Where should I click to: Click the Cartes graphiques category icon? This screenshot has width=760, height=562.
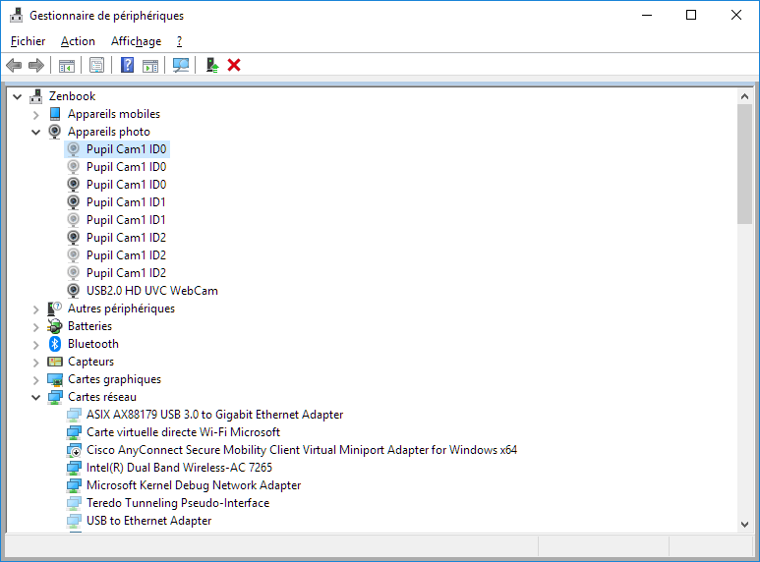point(55,379)
